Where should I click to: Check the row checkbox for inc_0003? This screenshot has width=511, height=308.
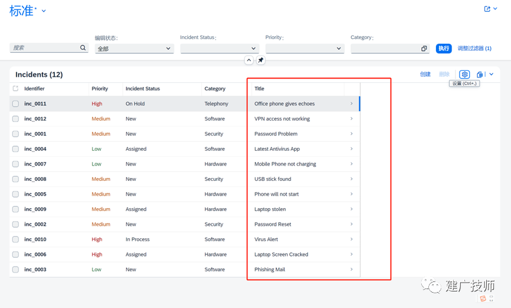15,270
